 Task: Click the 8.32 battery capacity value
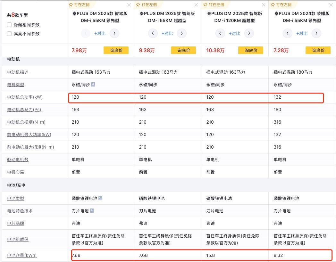[x=278, y=255]
